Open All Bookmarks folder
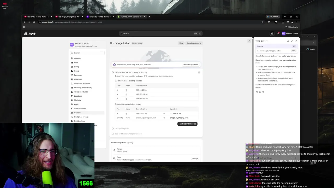The width and height of the screenshot is (334, 188). click(x=291, y=27)
